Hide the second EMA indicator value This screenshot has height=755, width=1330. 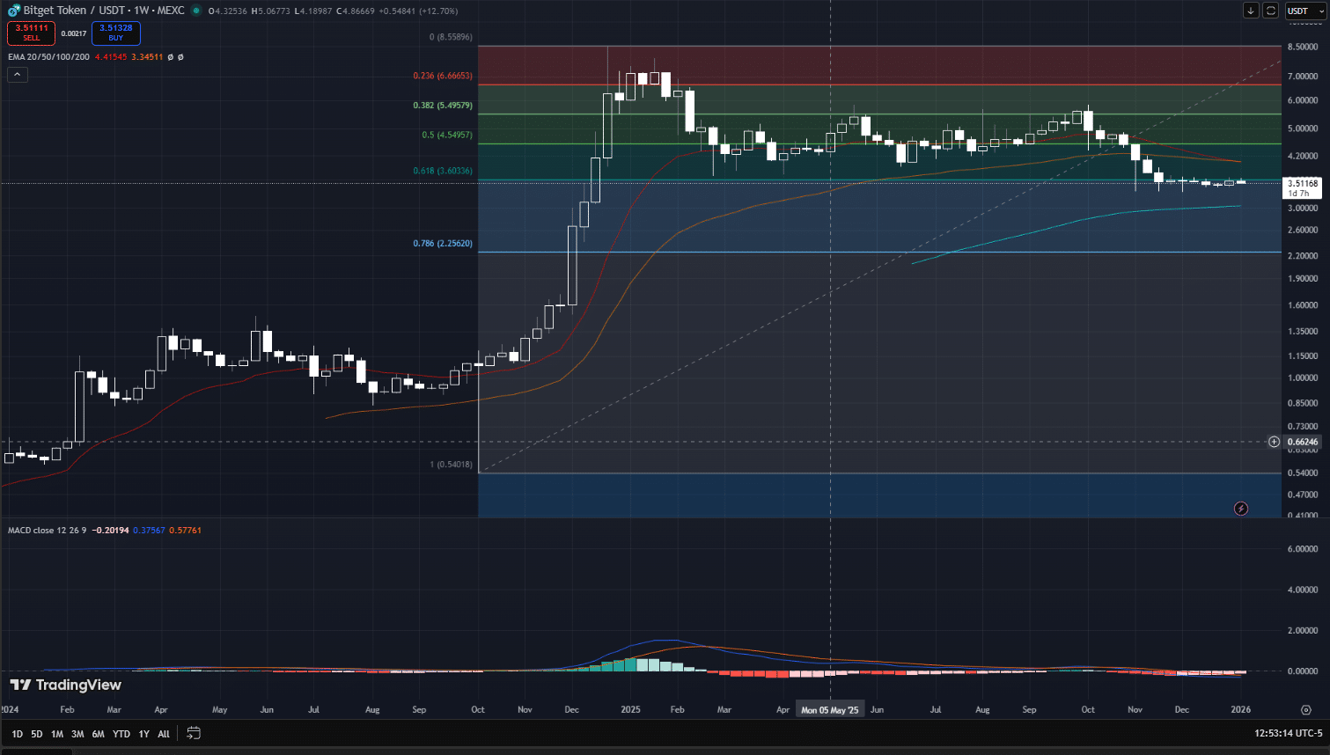click(180, 56)
